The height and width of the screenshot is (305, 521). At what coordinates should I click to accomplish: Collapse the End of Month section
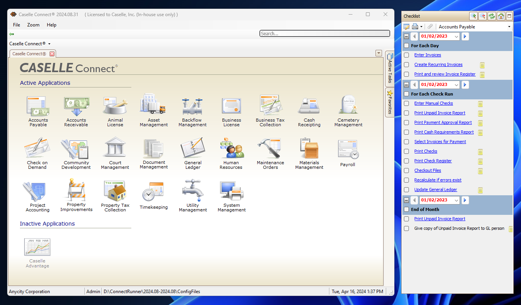tap(406, 200)
